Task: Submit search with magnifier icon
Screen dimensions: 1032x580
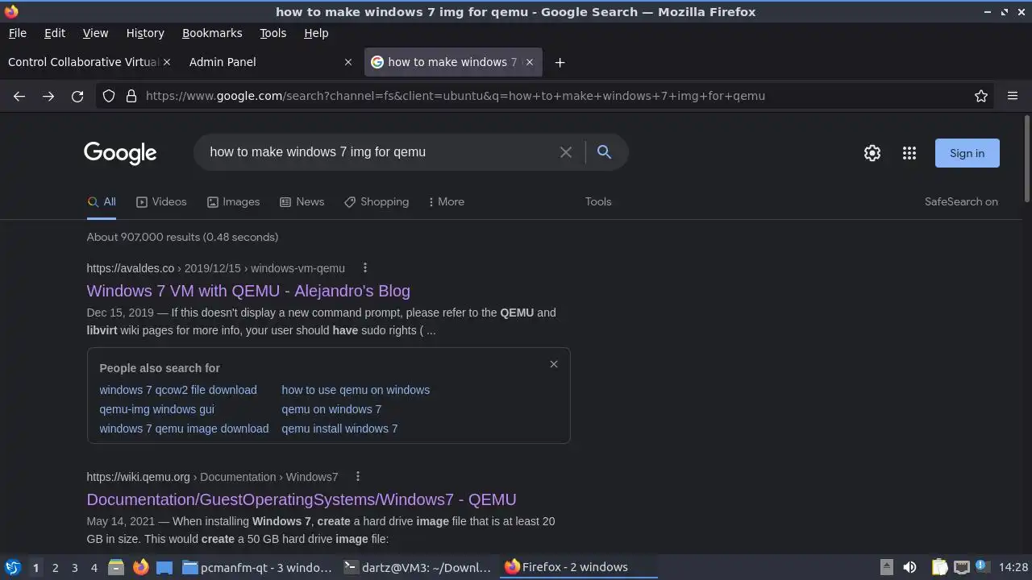Action: (604, 152)
